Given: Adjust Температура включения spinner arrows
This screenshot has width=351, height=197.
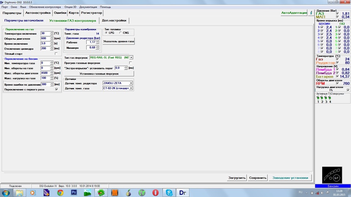Looking at the screenshot, I should [x=52, y=33].
